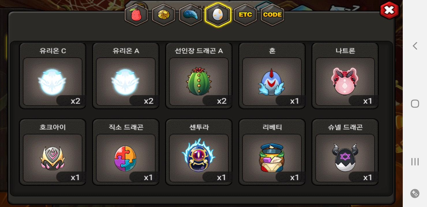Tap the Android back arrow
This screenshot has width=427, height=207.
(x=415, y=46)
